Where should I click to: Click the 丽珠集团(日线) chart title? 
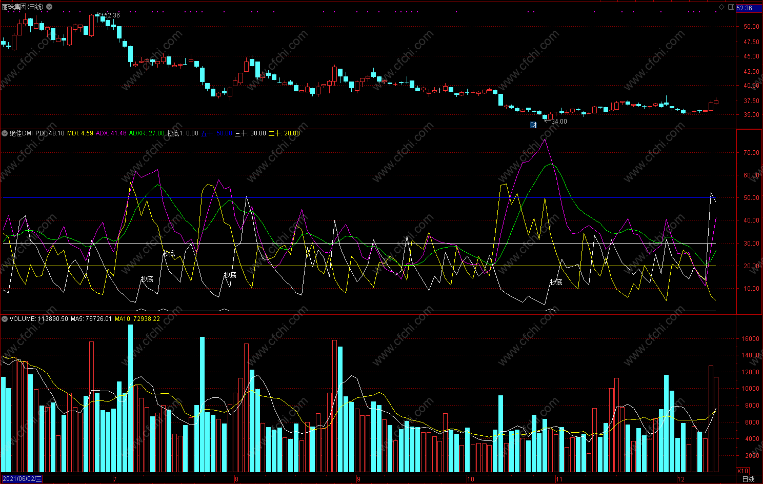(x=23, y=7)
